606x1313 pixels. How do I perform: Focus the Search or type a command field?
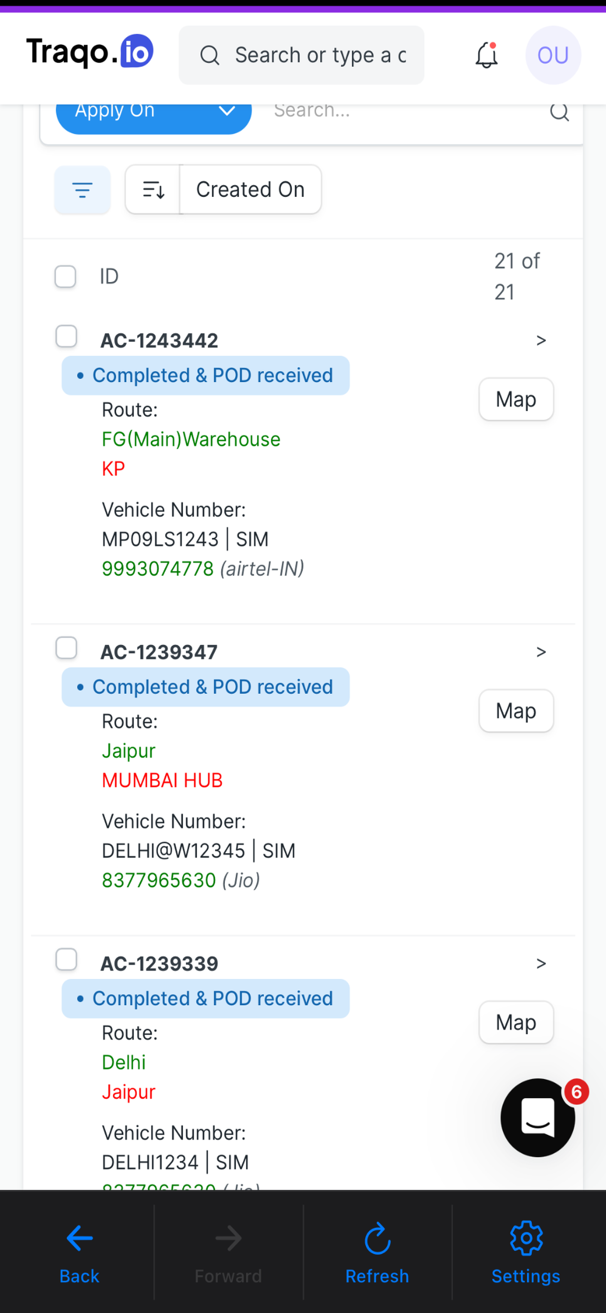[302, 55]
